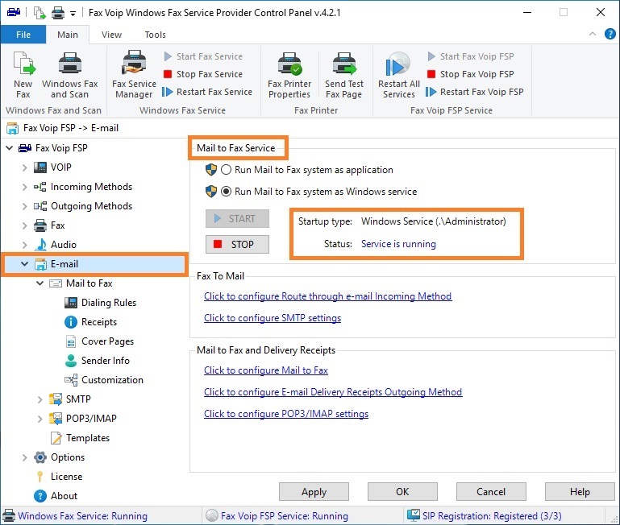Collapse Fax Voip FSP root node
The image size is (620, 525).
[10, 148]
